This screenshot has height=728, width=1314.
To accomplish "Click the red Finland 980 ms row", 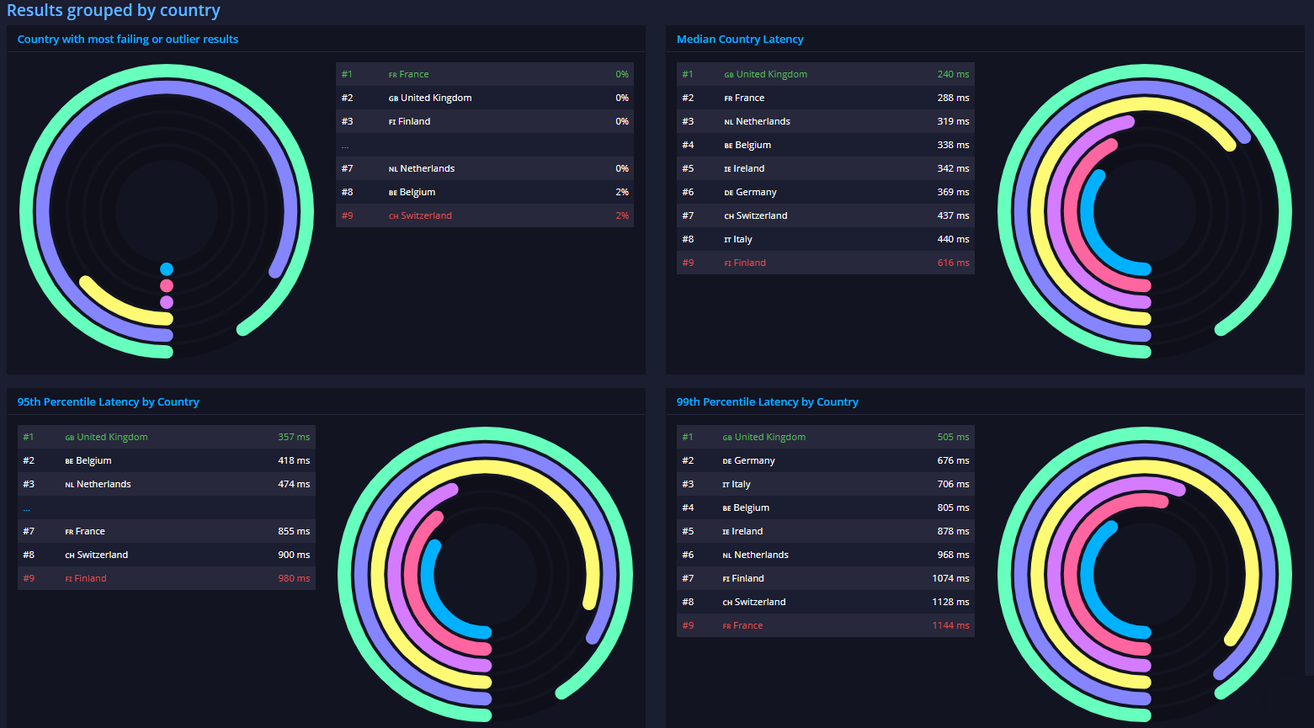I will (x=167, y=578).
